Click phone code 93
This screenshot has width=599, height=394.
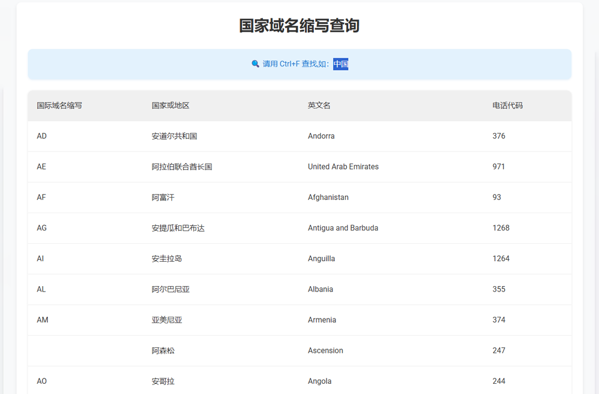pyautogui.click(x=497, y=198)
